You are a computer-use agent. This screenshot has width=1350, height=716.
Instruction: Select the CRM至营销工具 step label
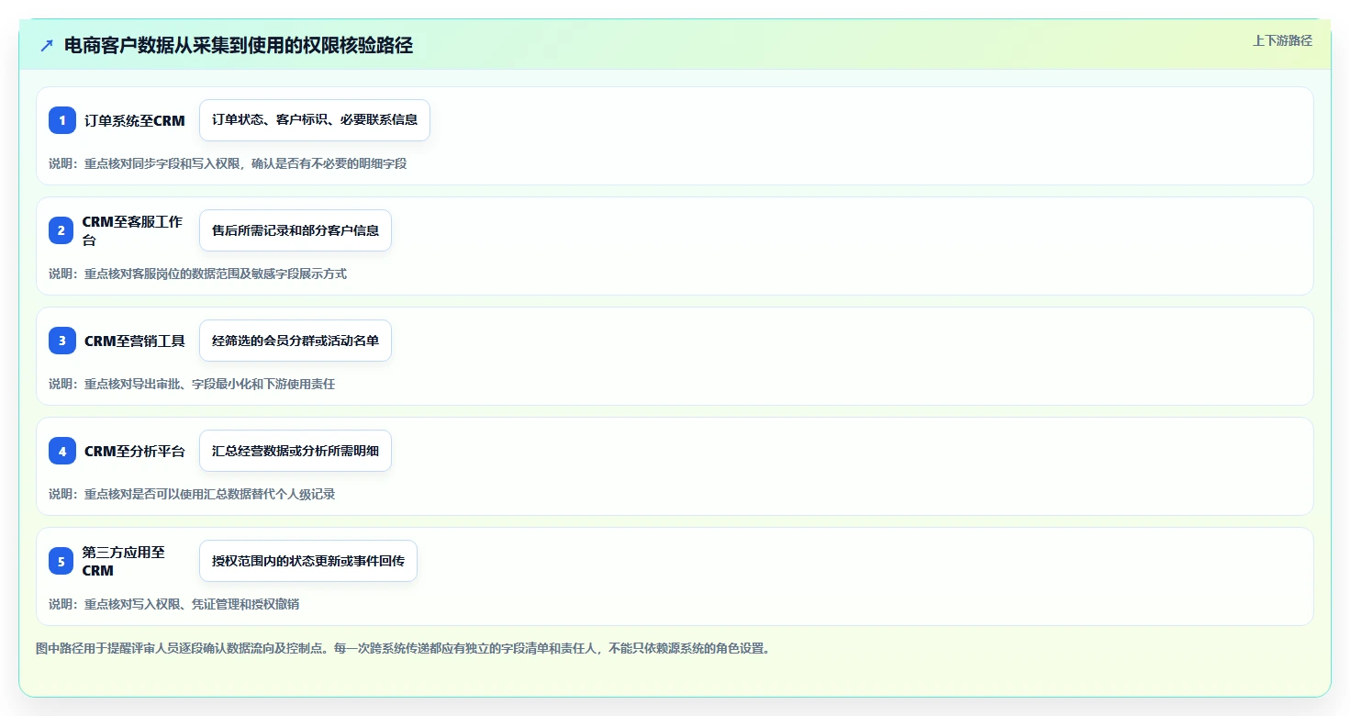coord(135,341)
